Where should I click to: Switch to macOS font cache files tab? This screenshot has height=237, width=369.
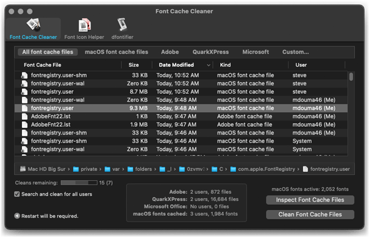pyautogui.click(x=116, y=52)
